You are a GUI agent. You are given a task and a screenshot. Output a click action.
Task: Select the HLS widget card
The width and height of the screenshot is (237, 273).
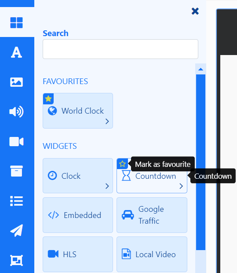[78, 254]
